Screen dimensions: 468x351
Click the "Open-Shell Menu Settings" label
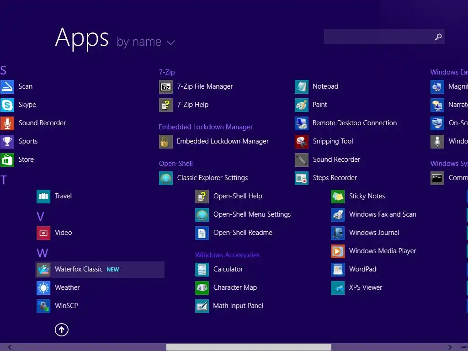click(252, 214)
